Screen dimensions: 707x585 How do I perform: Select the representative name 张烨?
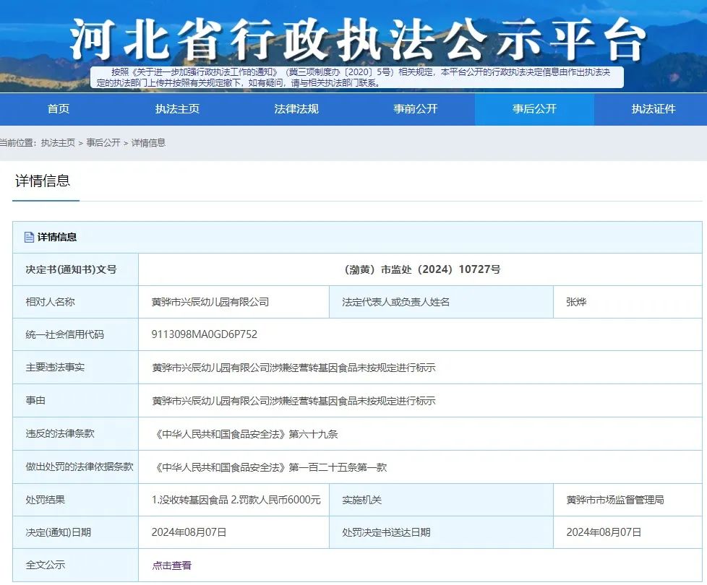tap(576, 302)
